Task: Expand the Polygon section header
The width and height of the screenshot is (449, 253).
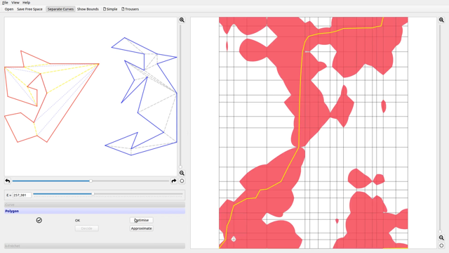Action: [95, 211]
